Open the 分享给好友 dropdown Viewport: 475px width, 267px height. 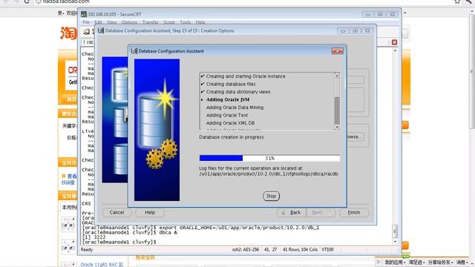440,262
